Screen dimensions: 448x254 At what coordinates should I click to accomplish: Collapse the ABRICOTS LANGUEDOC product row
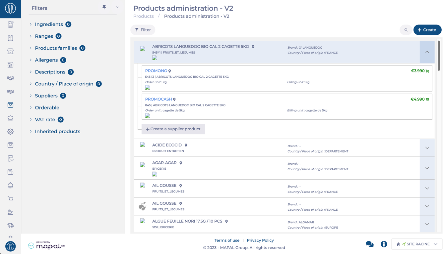[427, 52]
